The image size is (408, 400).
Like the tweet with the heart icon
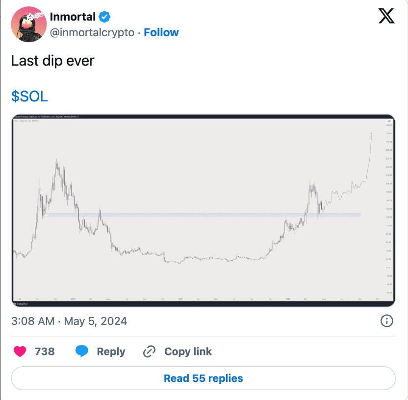(20, 352)
